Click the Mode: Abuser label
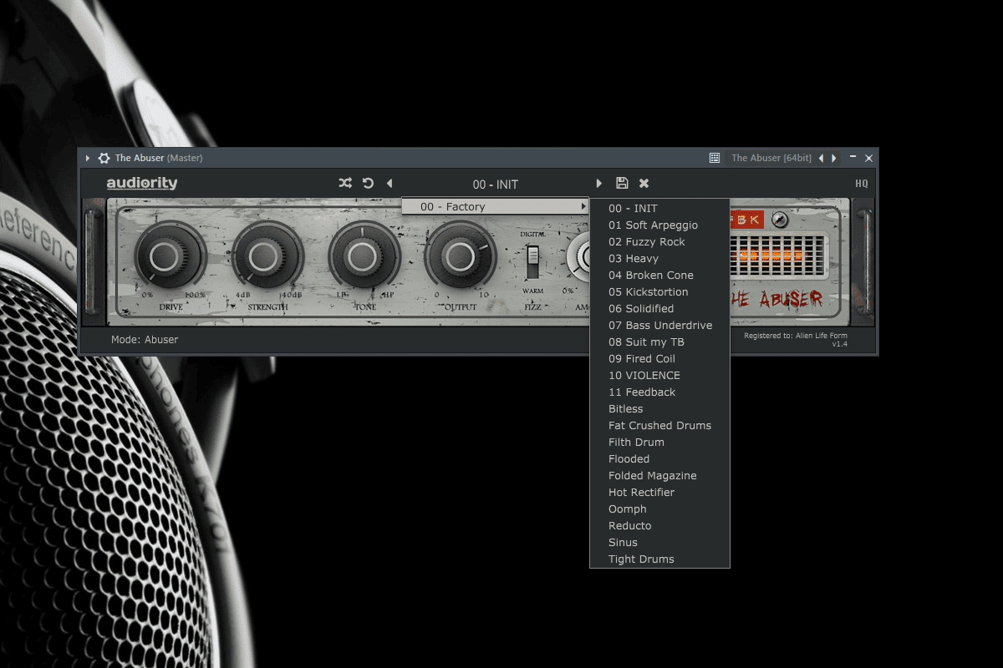Viewport: 1003px width, 668px height. coord(145,340)
